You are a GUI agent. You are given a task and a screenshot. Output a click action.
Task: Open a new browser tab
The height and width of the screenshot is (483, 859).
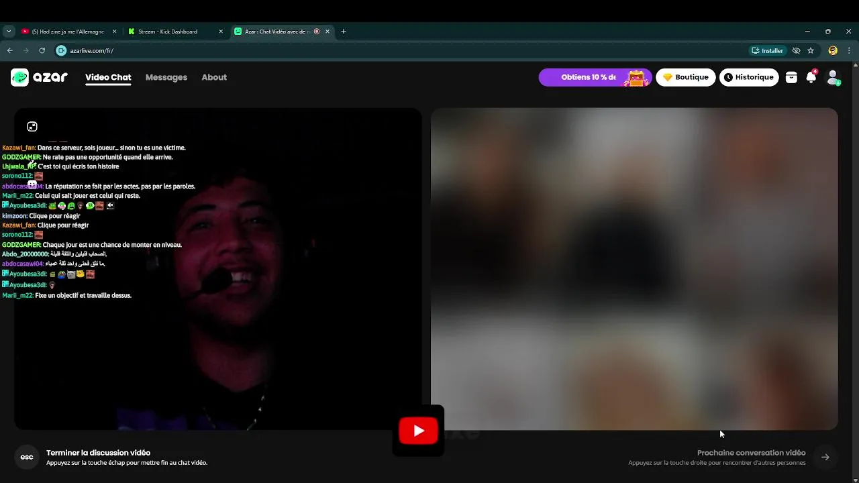pos(344,32)
